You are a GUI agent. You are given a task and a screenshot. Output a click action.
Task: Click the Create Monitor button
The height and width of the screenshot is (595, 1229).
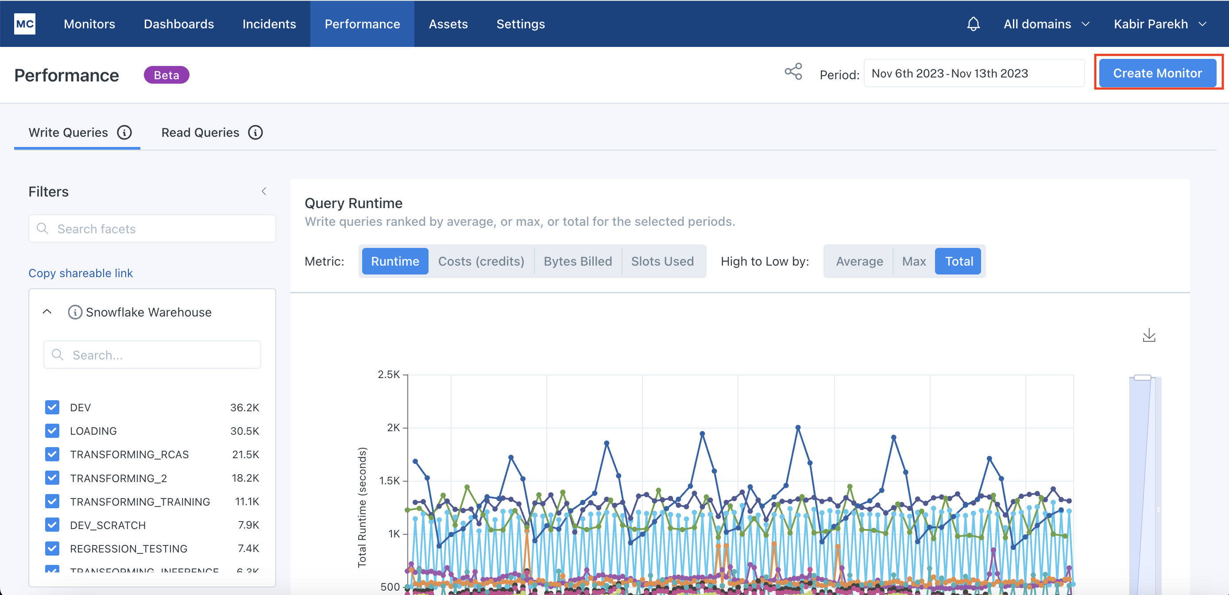click(1157, 73)
